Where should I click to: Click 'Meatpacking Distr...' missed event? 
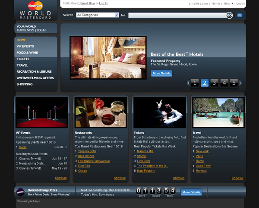click(x=32, y=163)
